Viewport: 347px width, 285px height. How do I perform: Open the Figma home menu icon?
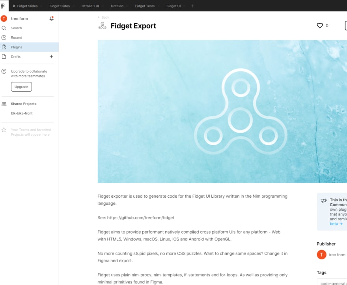[x=3, y=6]
